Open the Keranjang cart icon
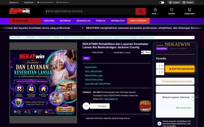Viewport: 204px width, 127px height. point(189,10)
